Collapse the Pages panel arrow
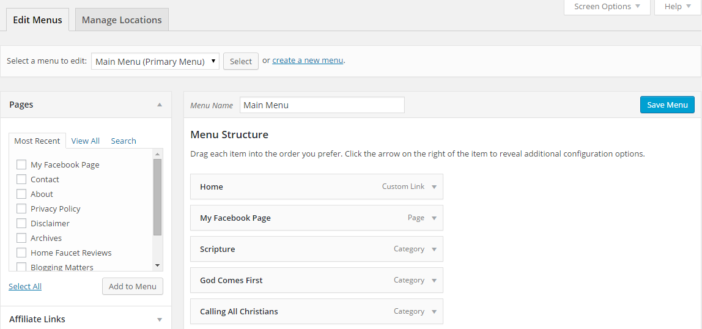The width and height of the screenshot is (702, 329). pos(160,105)
